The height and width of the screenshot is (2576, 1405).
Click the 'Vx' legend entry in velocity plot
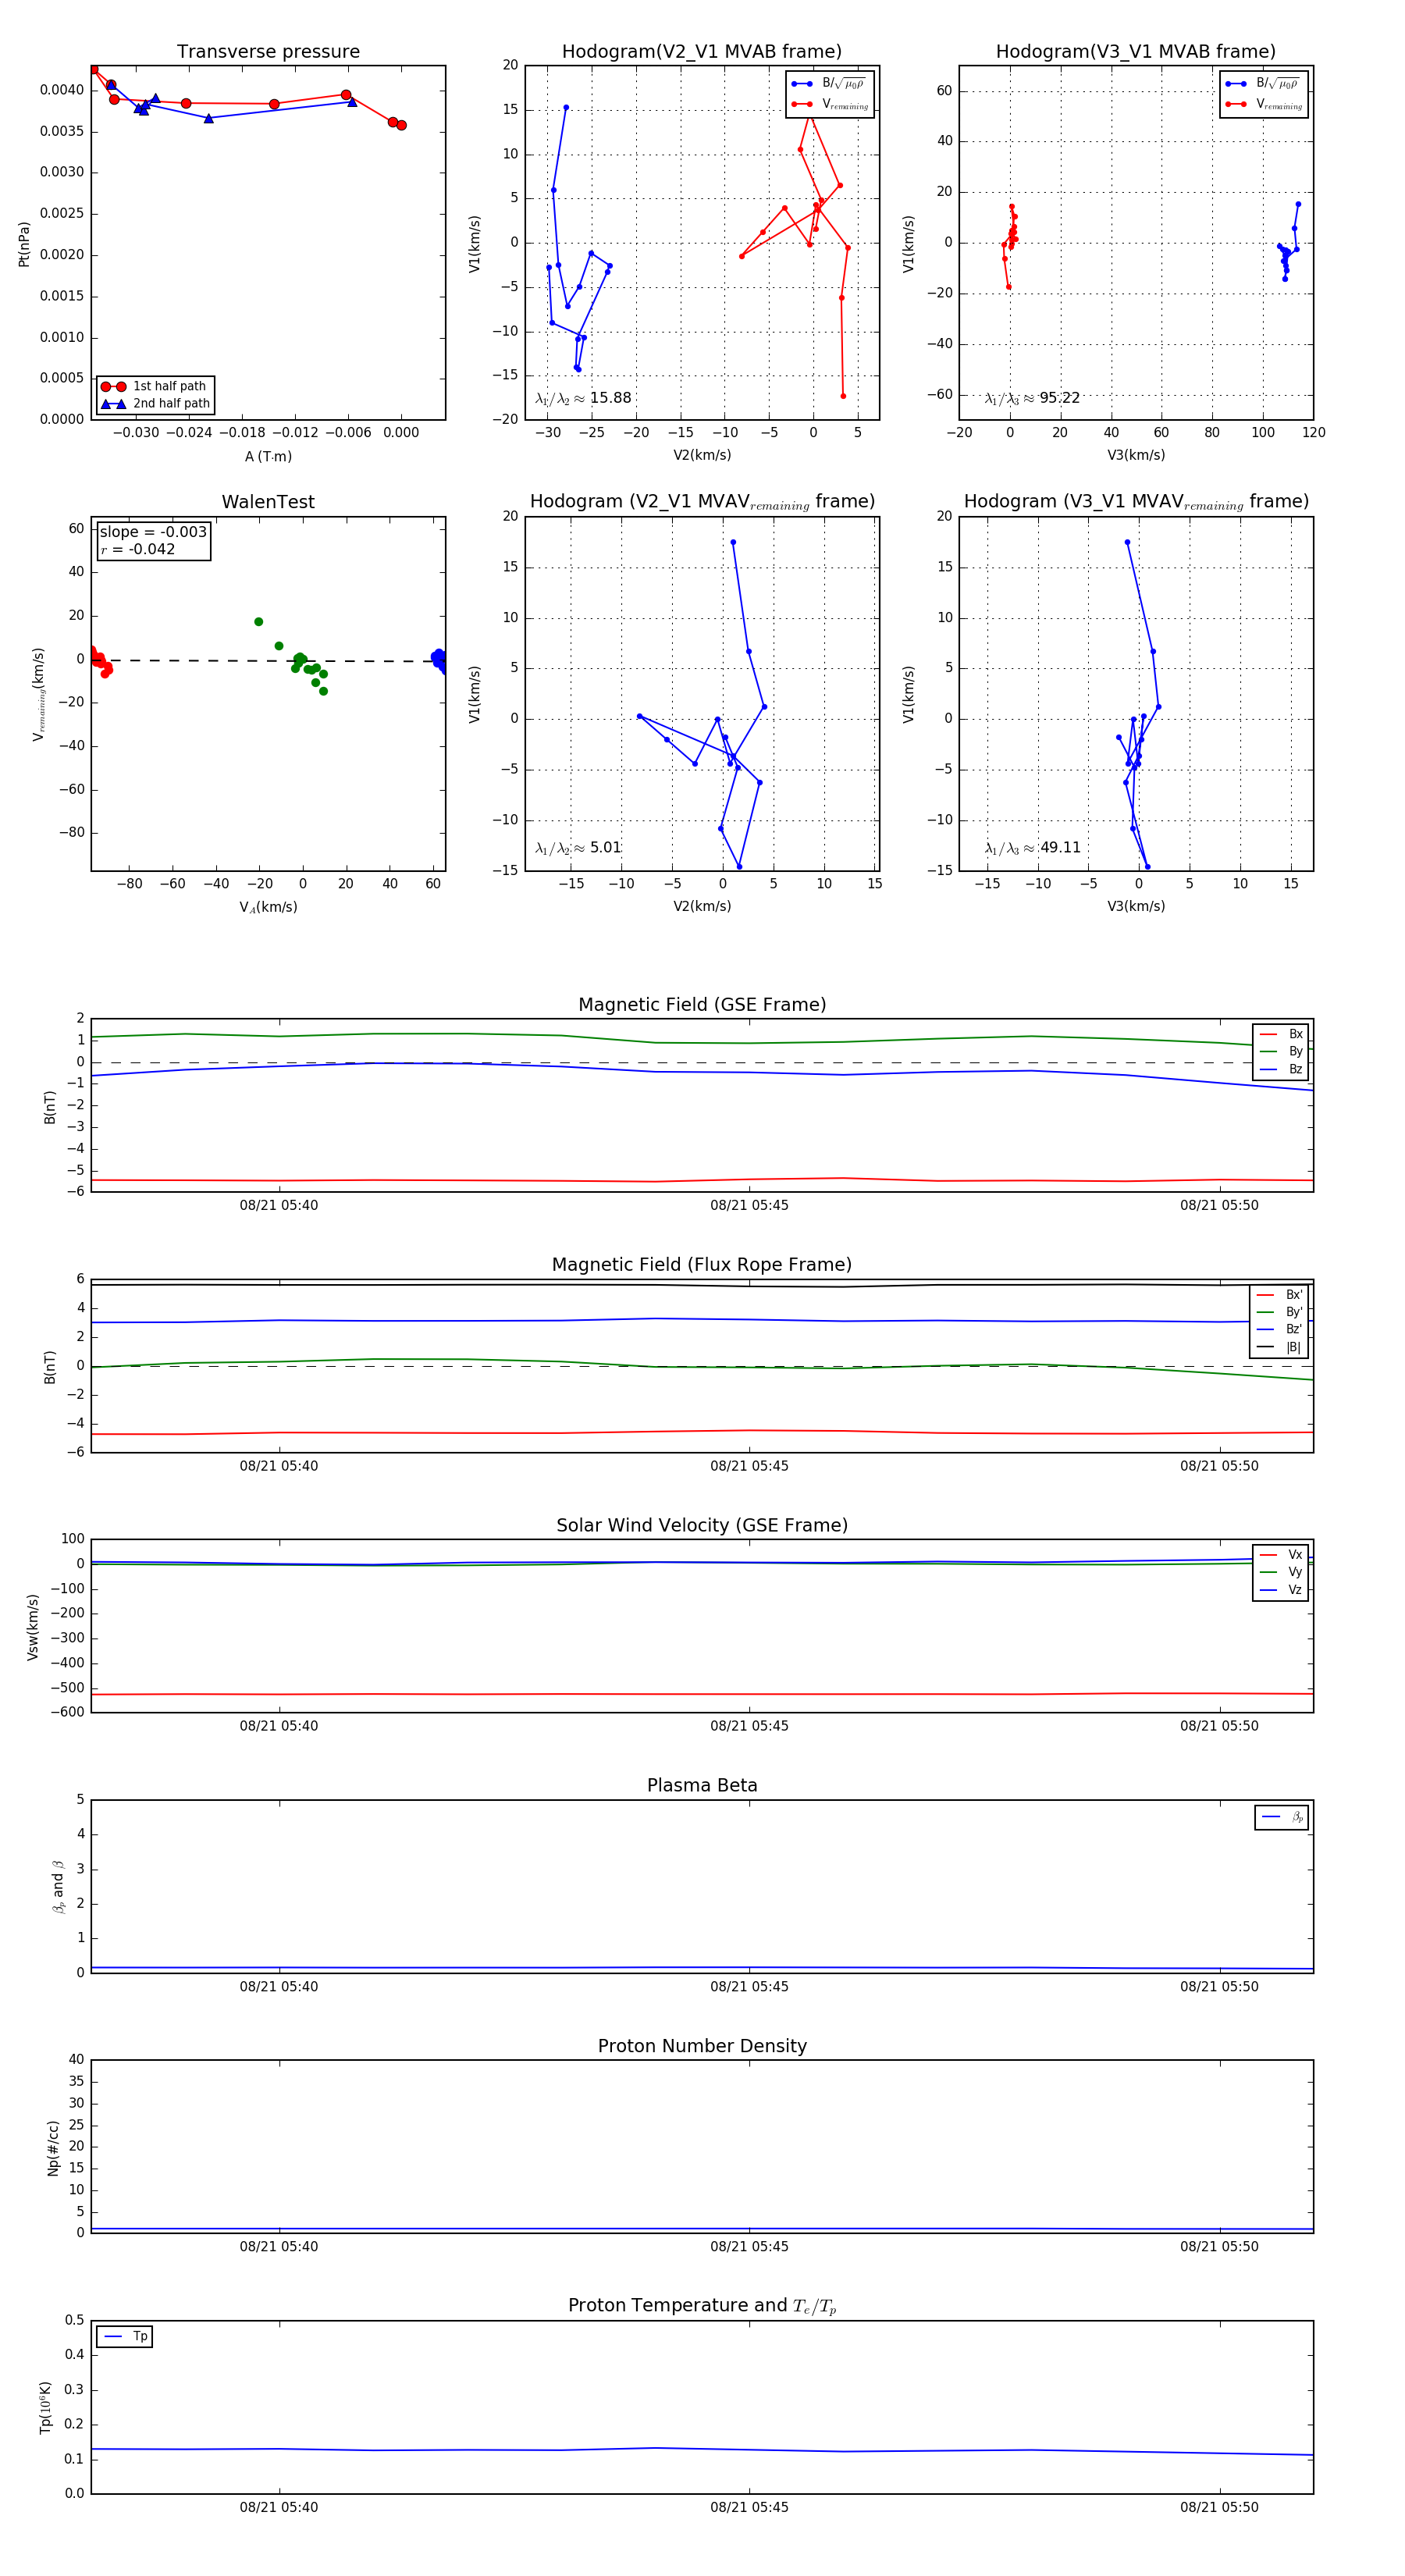pos(1281,1554)
